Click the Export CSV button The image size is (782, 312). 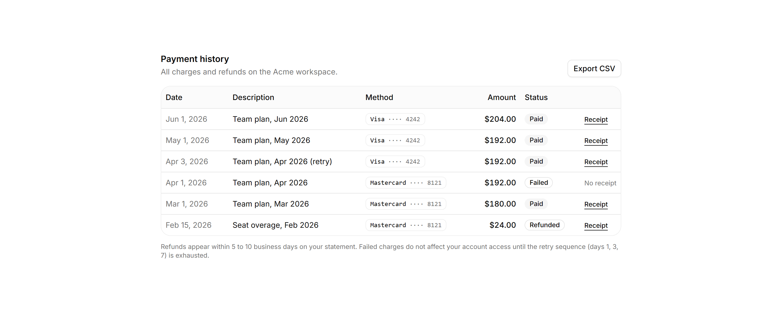click(x=594, y=69)
